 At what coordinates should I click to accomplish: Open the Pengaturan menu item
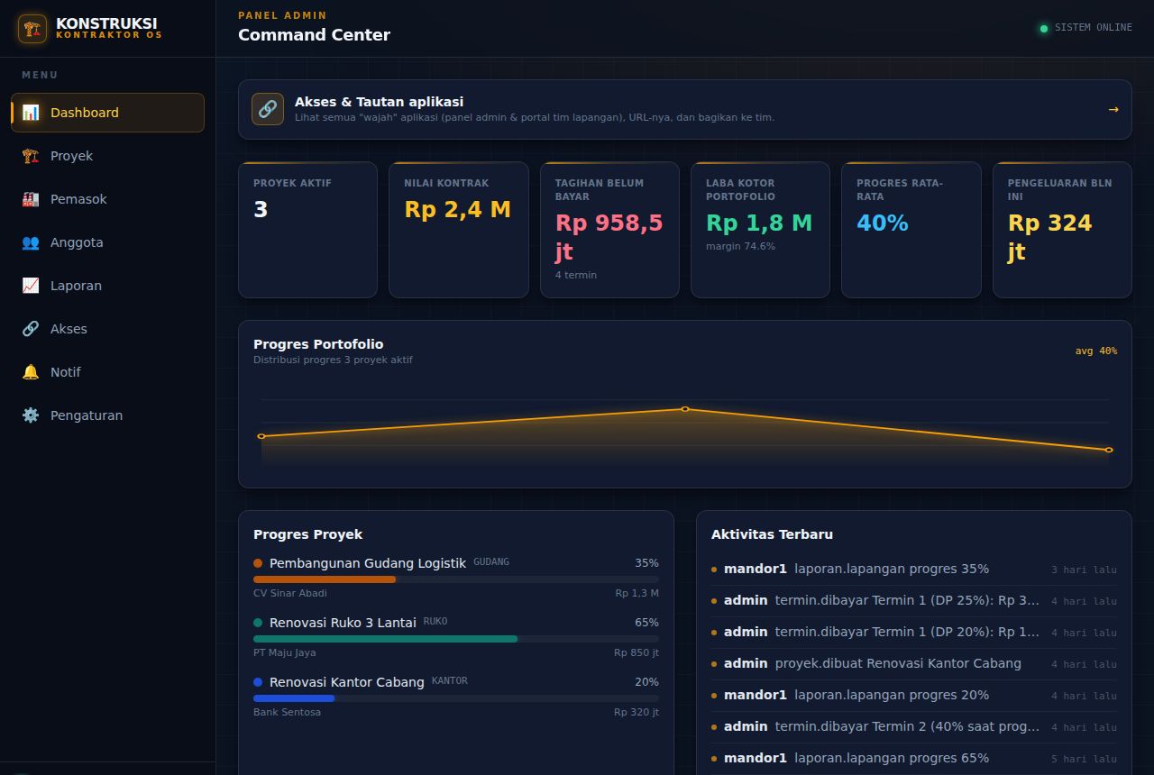point(107,415)
